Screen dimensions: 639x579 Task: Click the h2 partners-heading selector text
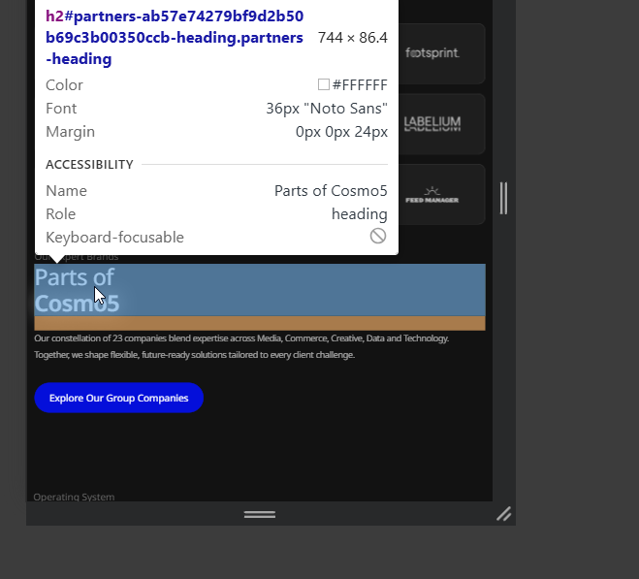175,38
